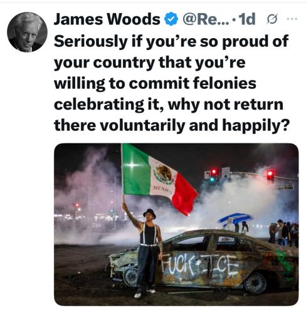
Task: Open the three-dot more options menu
Action: click(x=292, y=19)
